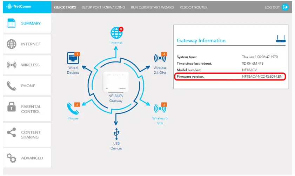
Task: Click the Parental Control padlock icon
Action: coord(12,107)
